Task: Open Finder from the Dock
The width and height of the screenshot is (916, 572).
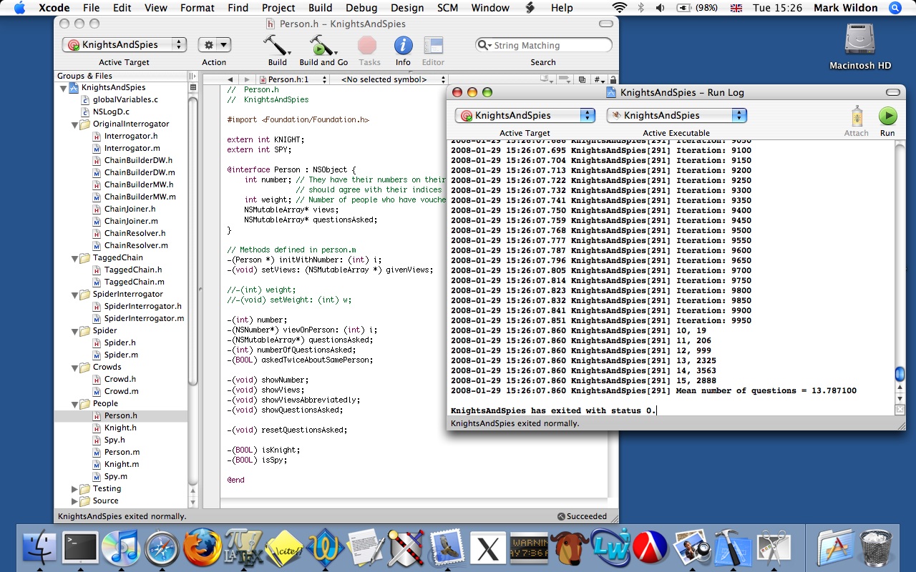Action: pyautogui.click(x=40, y=548)
